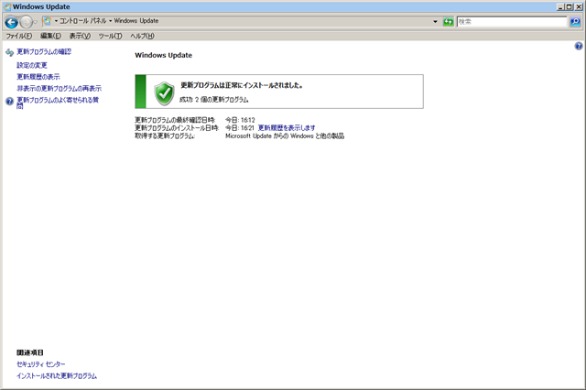The width and height of the screenshot is (586, 390).
Task: Open 更新プログラムのよく寄せられる質問 link
Action: (58, 103)
